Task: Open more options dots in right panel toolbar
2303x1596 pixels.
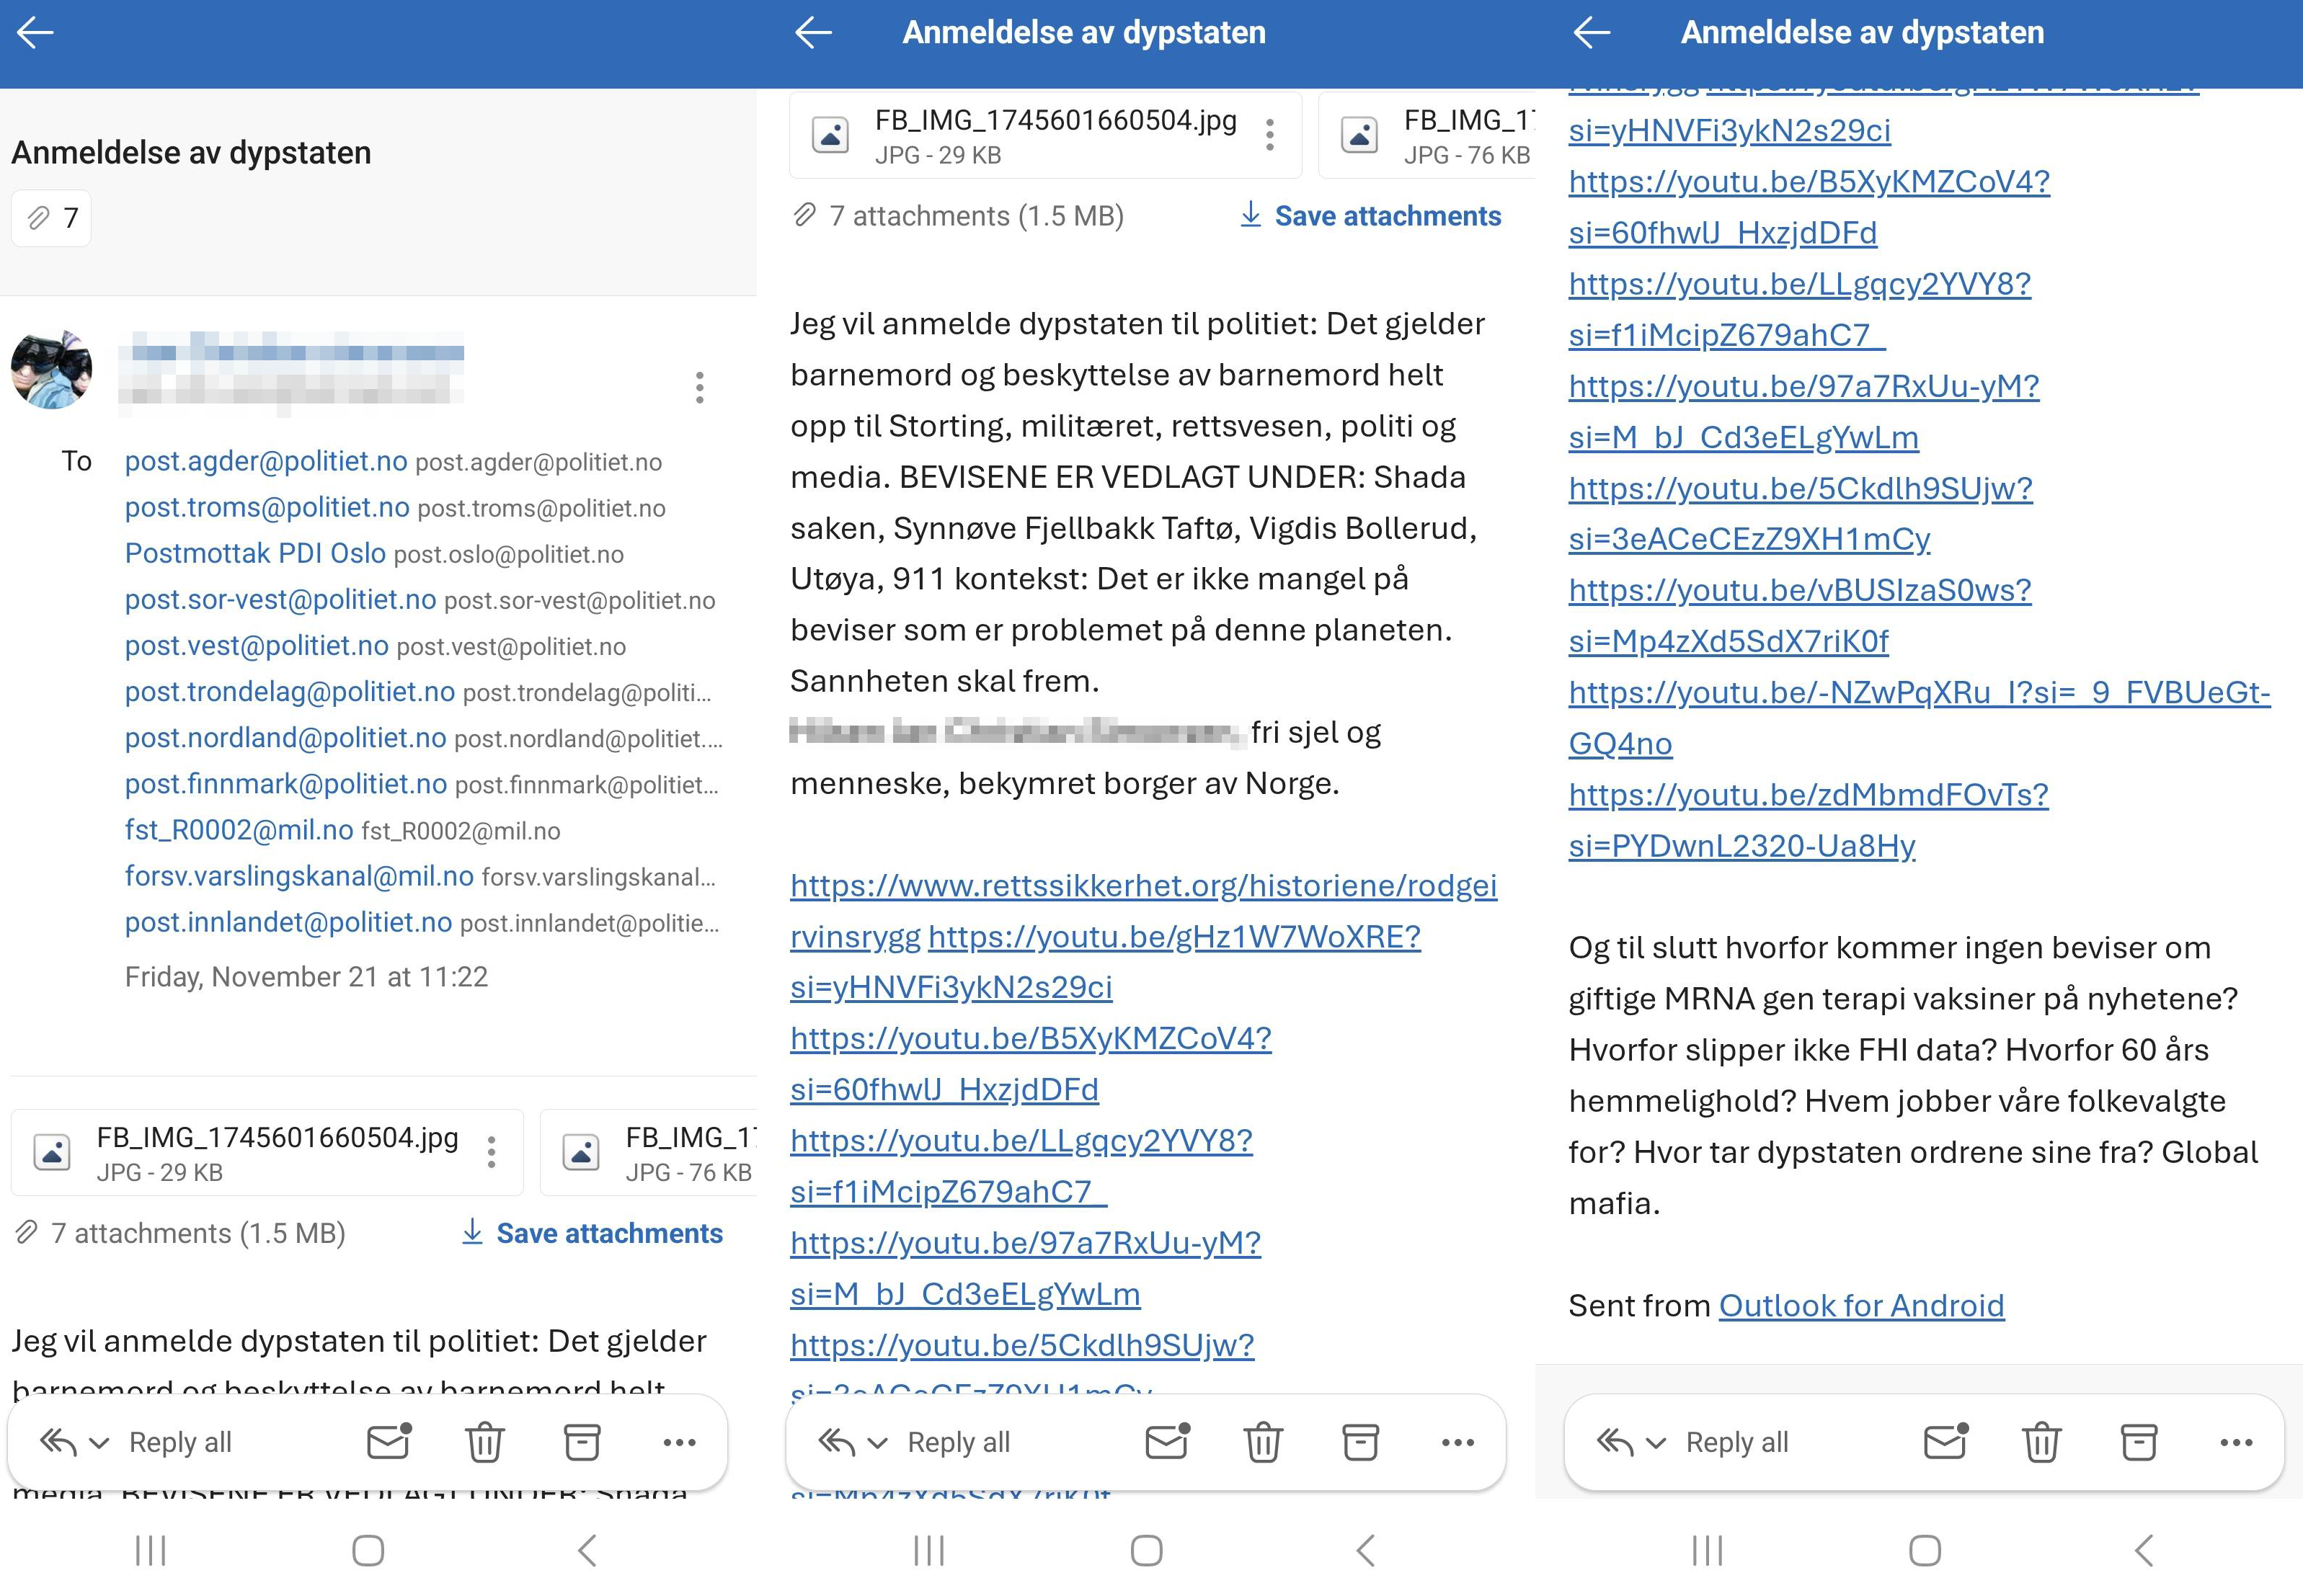Action: [2235, 1442]
